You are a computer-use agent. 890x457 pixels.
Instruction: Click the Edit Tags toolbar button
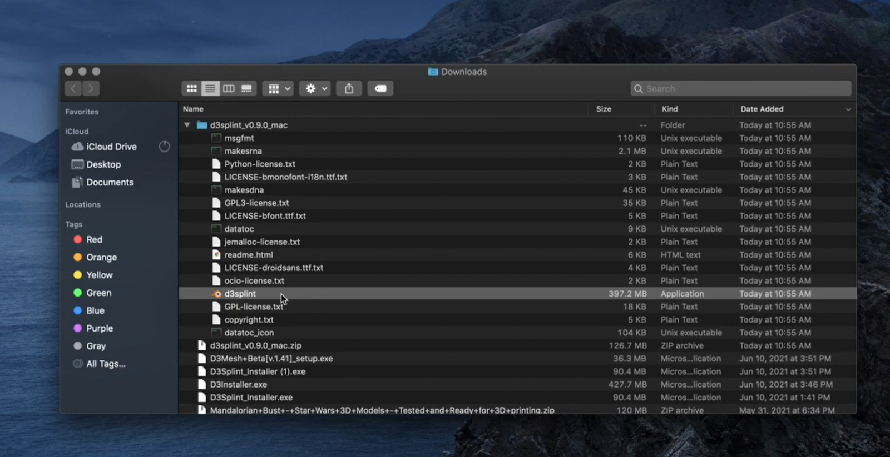(x=380, y=88)
